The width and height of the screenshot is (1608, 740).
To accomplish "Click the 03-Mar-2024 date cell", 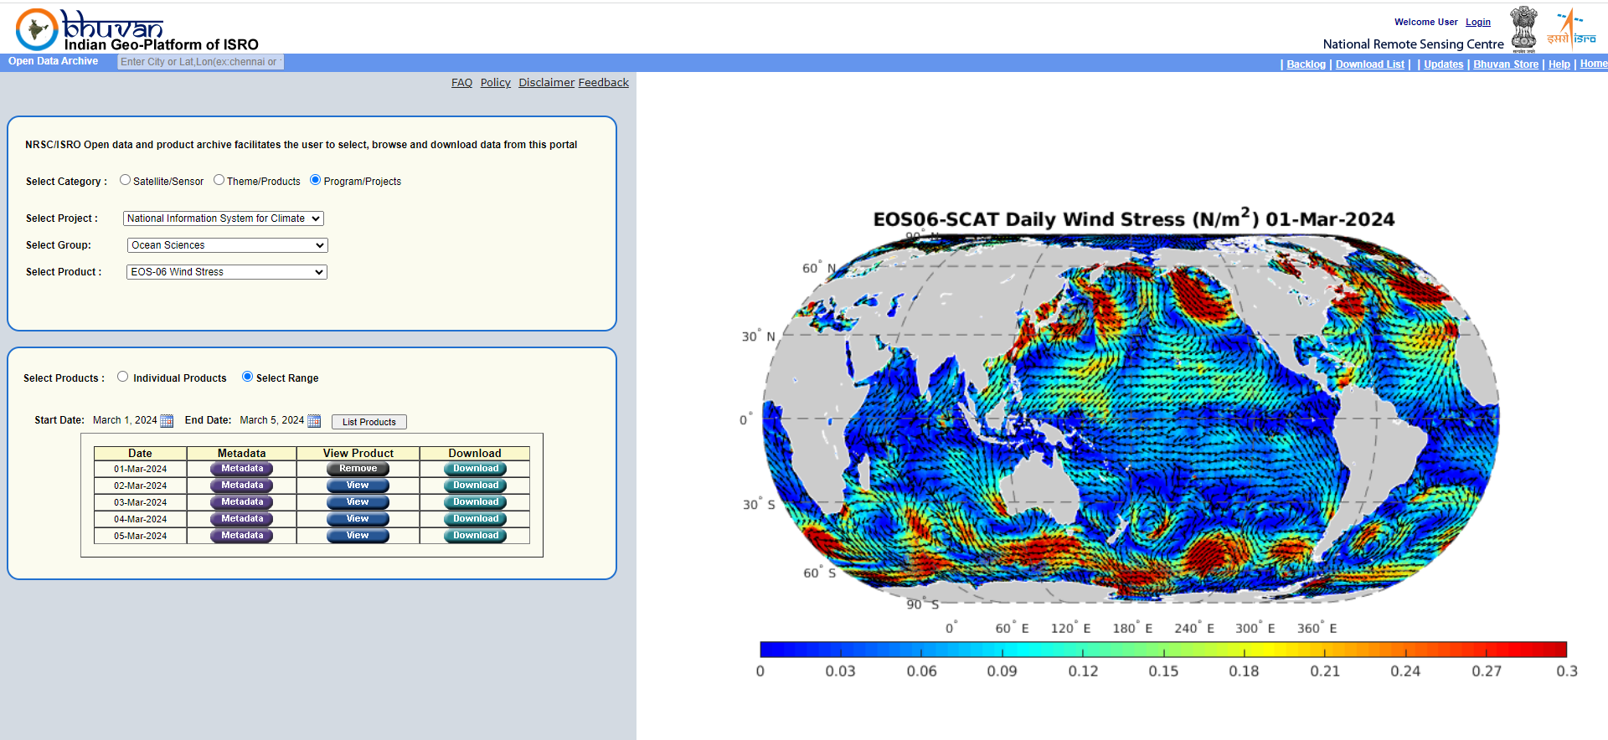I will (140, 502).
